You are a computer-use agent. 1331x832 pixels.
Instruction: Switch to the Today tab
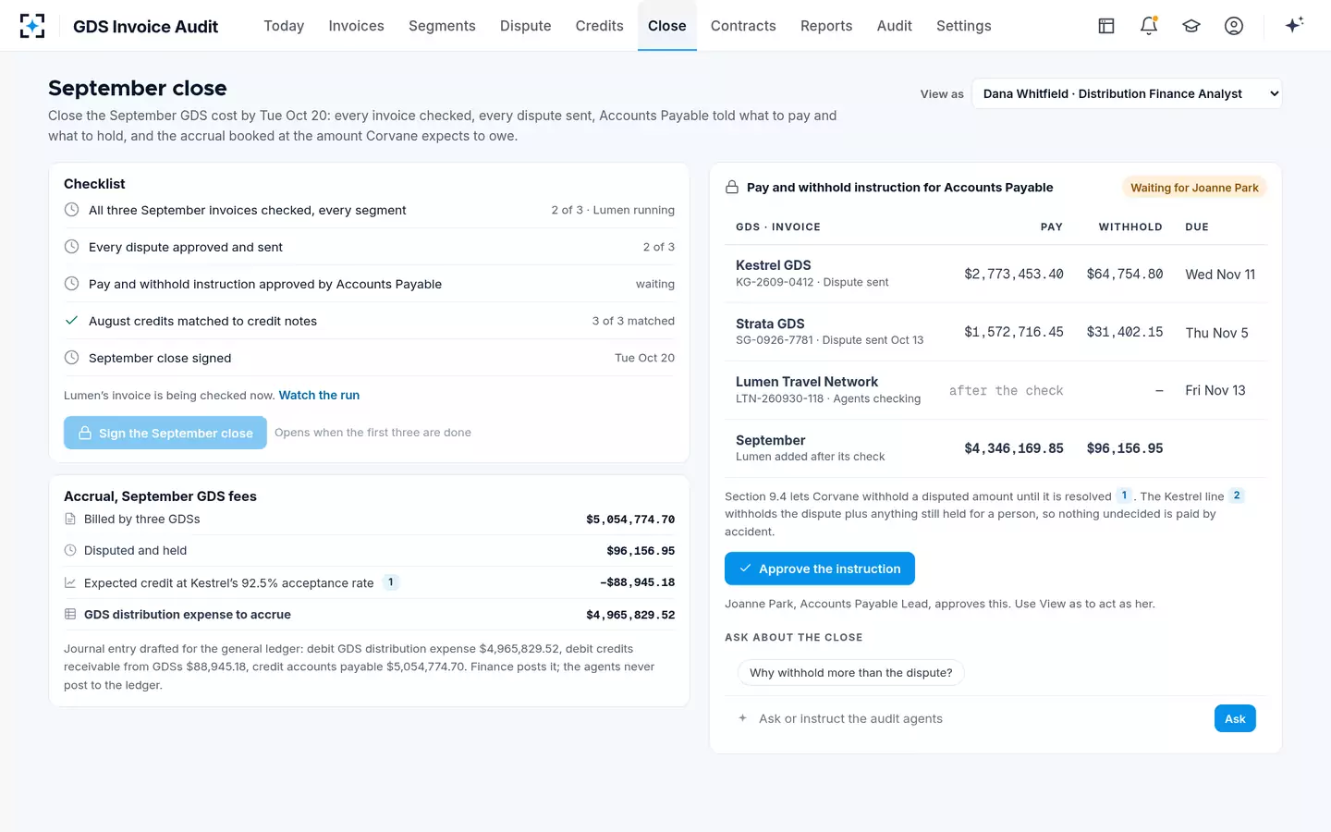[x=284, y=26]
